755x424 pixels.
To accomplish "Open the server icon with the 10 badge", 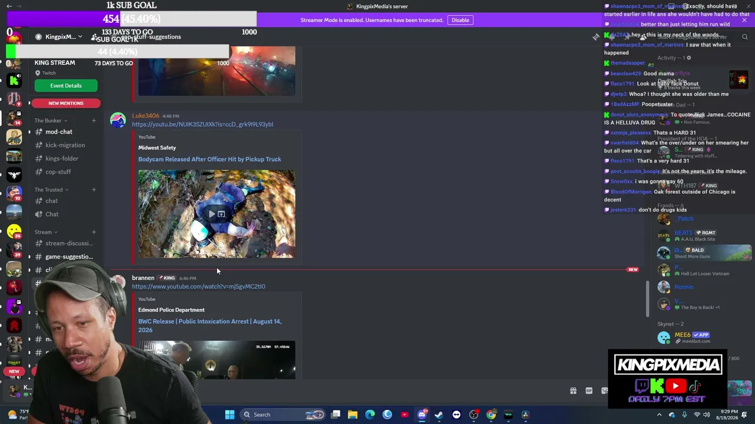I will pos(14,194).
